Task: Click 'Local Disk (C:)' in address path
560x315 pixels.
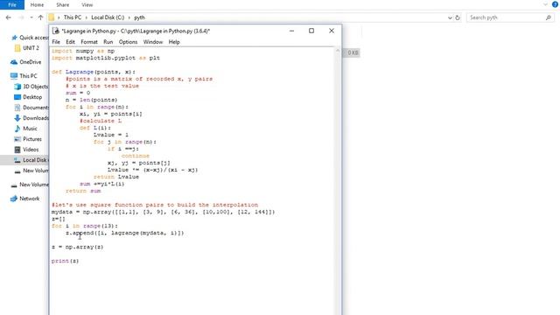Action: [x=108, y=17]
